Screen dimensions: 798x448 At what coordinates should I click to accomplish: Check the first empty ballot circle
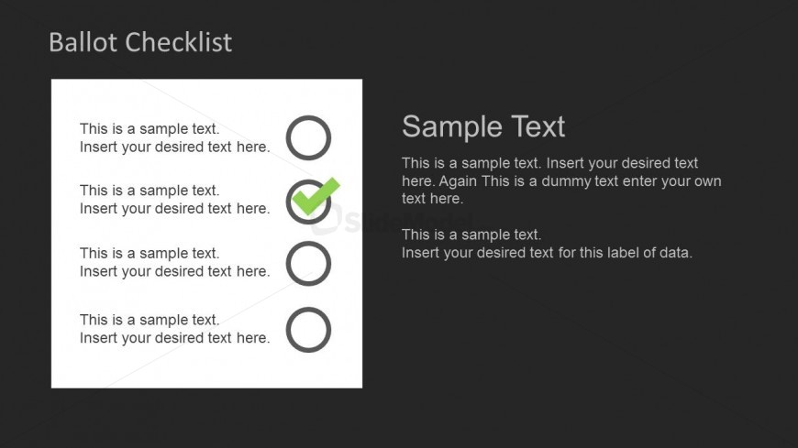coord(308,137)
